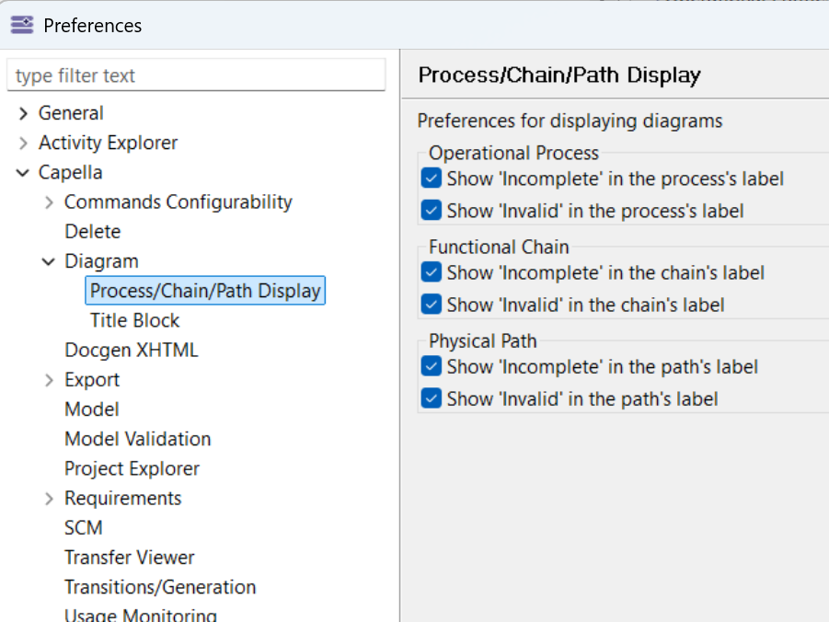Uncheck Show 'Incomplete' in the process's label
Viewport: 829px width, 622px height.
tap(432, 179)
